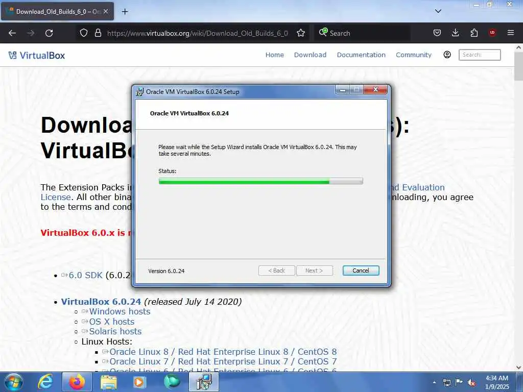Open Windows Explorer folder in taskbar
Image resolution: width=523 pixels, height=392 pixels.
click(109, 382)
